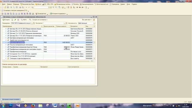Click the 1 400 000.00 amount cell
The image size is (192, 108).
pos(63,42)
